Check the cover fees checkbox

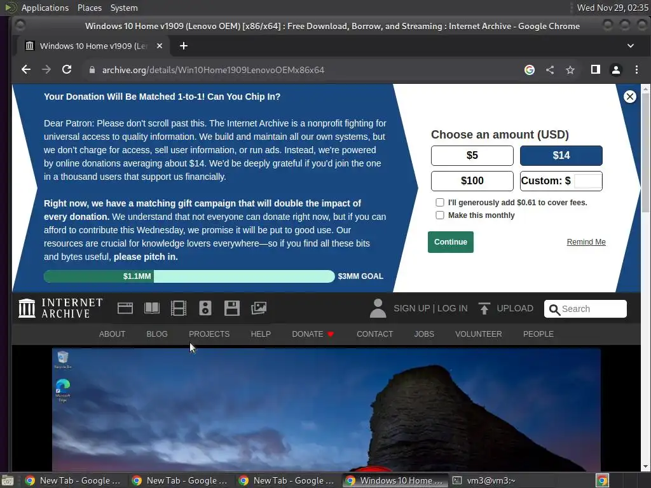click(x=440, y=203)
